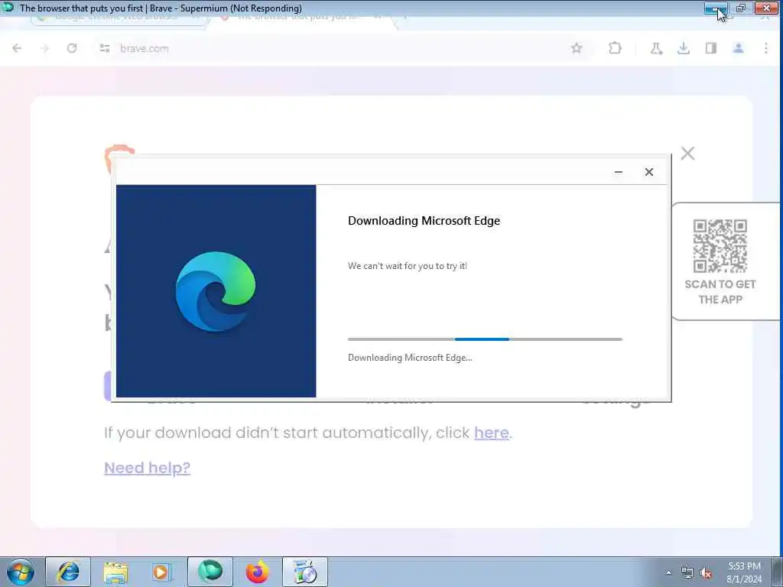Open the three-dot browser menu
The width and height of the screenshot is (783, 587).
click(x=766, y=48)
